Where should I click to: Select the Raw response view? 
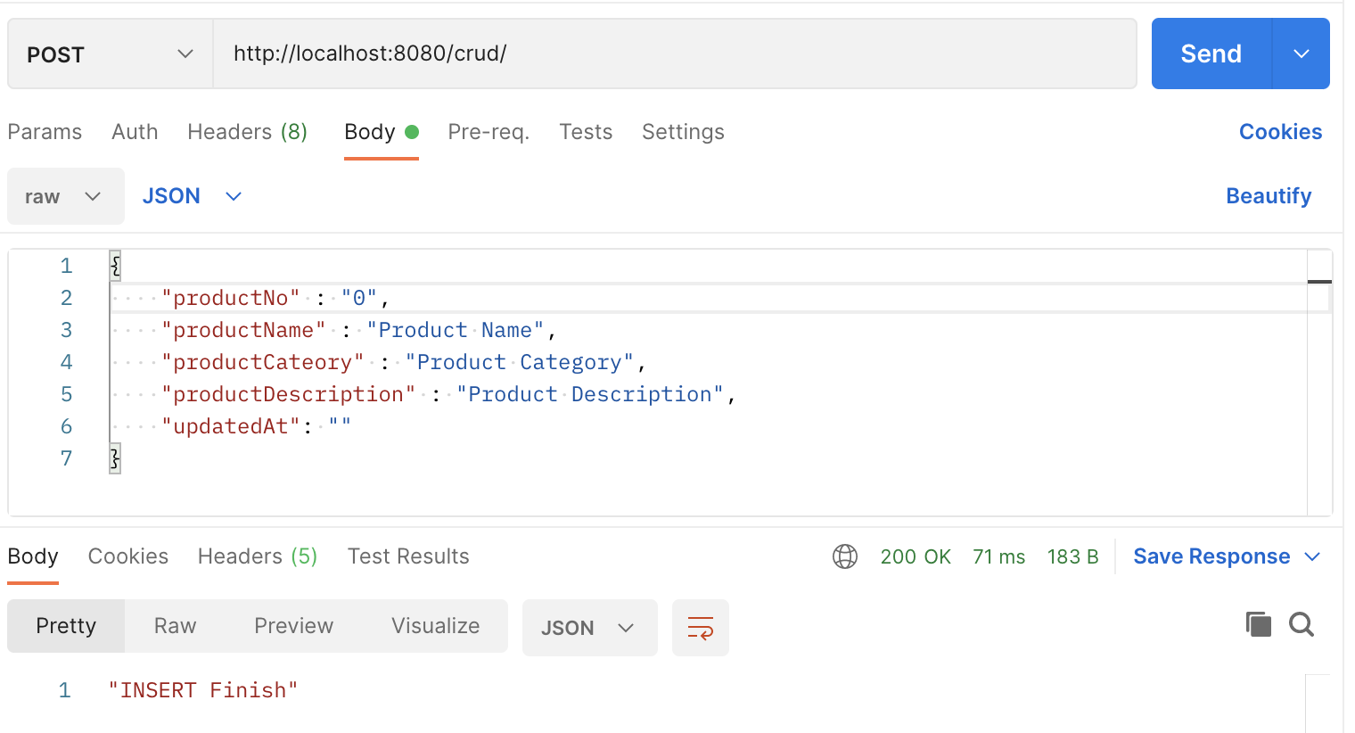(x=175, y=626)
